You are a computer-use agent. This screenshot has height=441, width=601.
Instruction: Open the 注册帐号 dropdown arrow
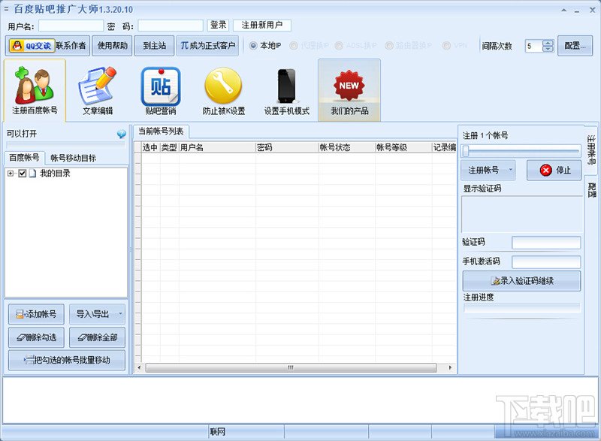click(x=510, y=169)
